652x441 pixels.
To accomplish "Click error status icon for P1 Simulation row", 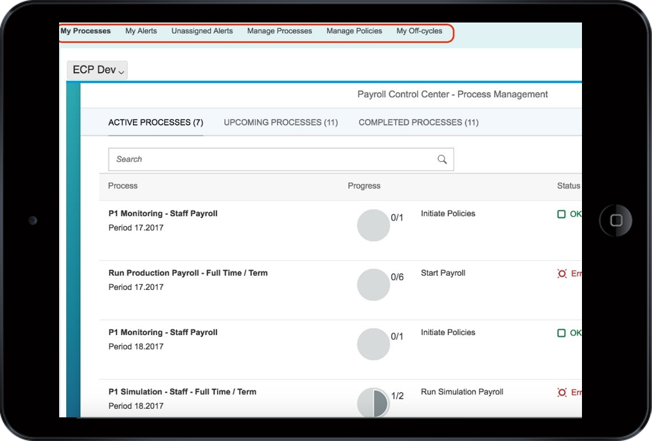I will pyautogui.click(x=562, y=392).
